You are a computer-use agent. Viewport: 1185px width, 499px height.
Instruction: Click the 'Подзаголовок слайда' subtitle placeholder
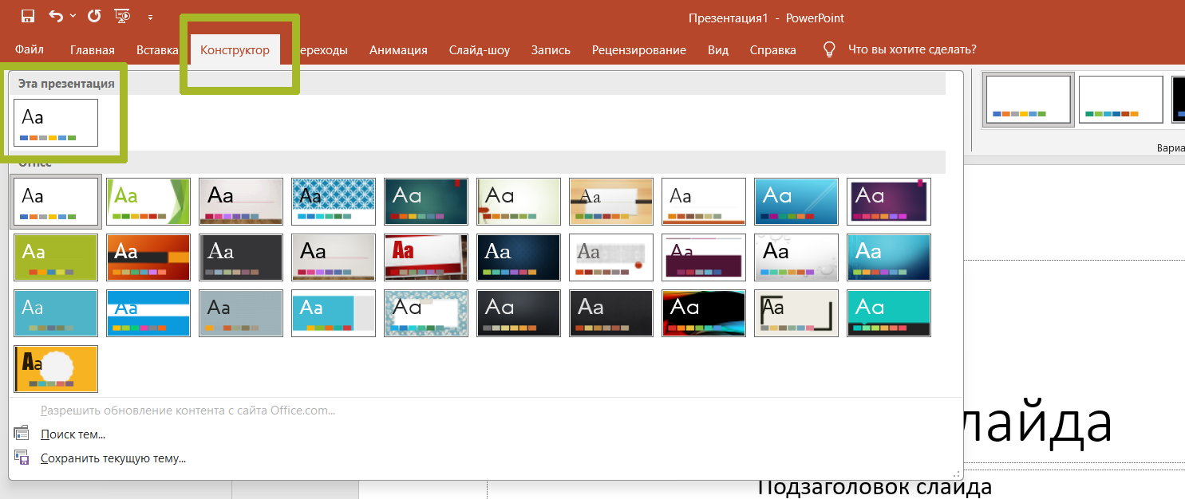coord(874,486)
